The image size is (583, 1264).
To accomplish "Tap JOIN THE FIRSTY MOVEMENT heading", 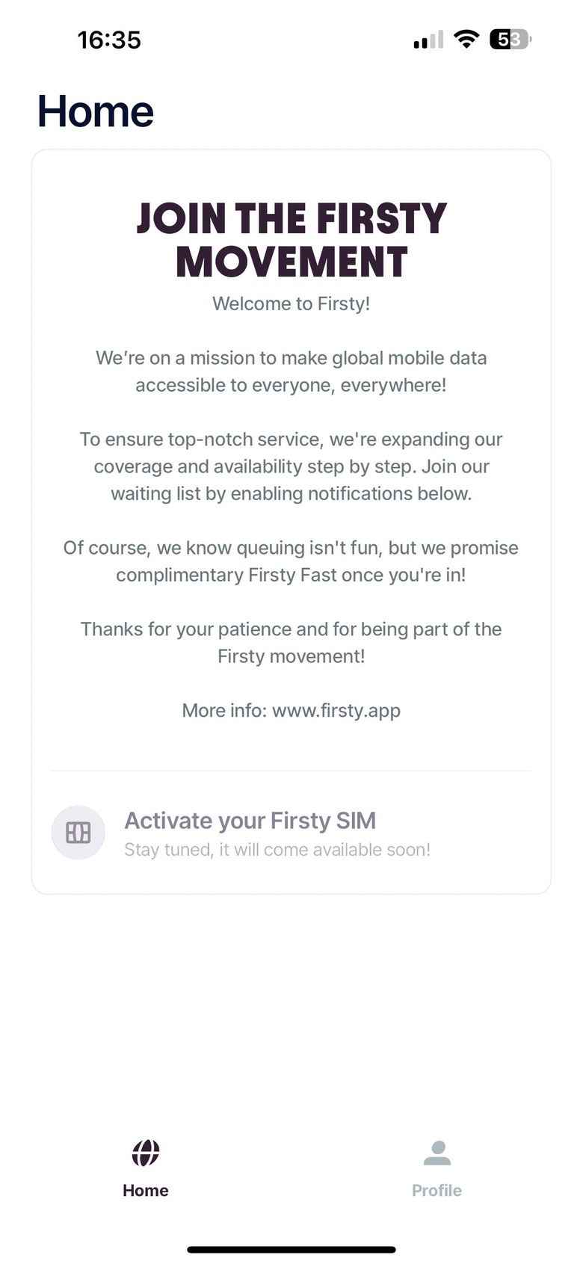I will (291, 240).
